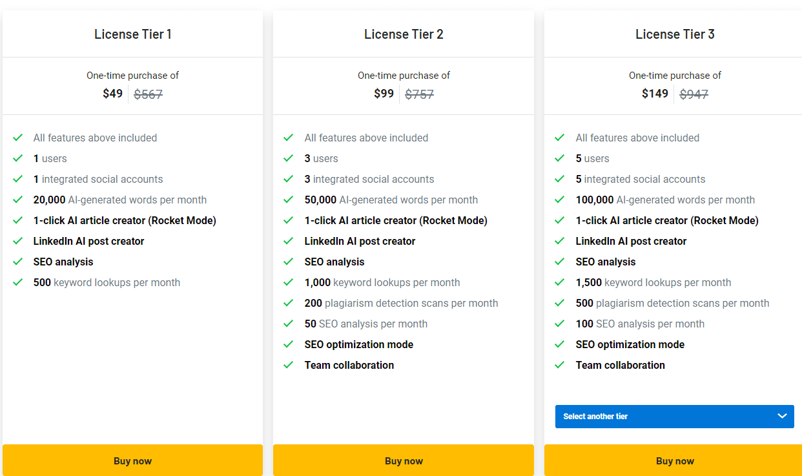Click the $49 price in Tier 1
The image size is (802, 476).
tap(112, 94)
